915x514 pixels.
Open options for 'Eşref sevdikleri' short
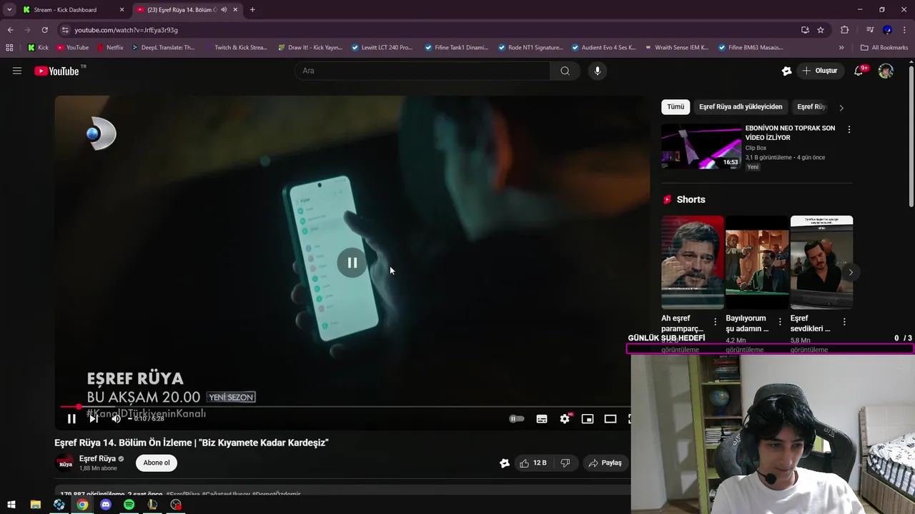844,322
